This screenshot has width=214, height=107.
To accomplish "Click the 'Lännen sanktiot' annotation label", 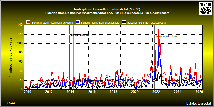I will coord(80,35).
